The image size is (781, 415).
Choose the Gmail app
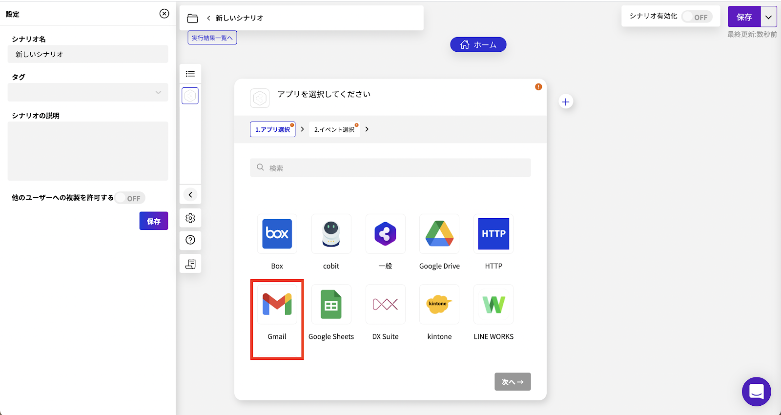click(x=277, y=304)
